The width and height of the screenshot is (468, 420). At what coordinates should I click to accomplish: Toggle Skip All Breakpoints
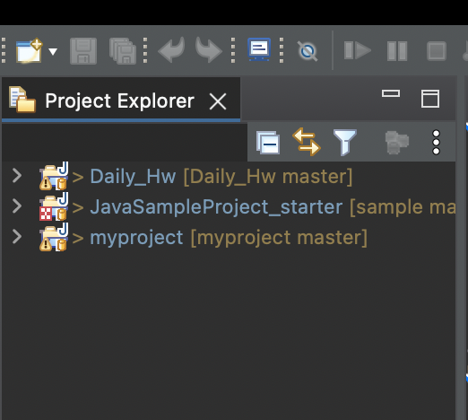point(308,51)
